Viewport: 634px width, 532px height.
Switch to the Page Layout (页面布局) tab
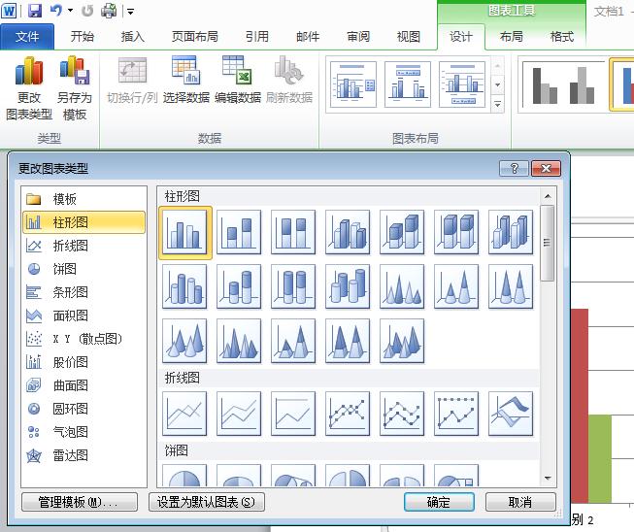coord(195,37)
